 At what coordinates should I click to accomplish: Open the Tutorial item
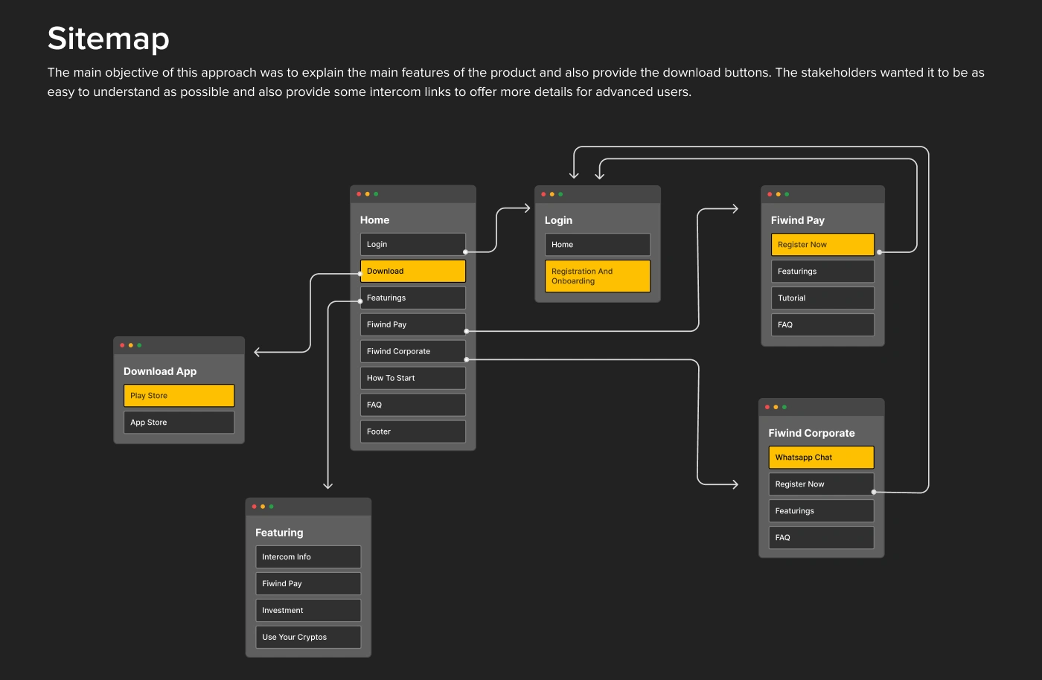click(x=822, y=298)
